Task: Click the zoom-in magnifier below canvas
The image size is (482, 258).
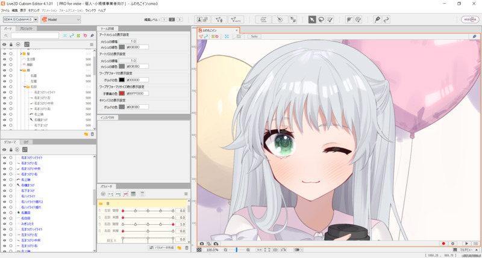Action: coord(248,250)
